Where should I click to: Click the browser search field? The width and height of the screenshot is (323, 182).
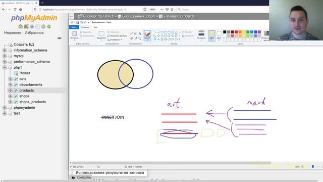click(222, 9)
